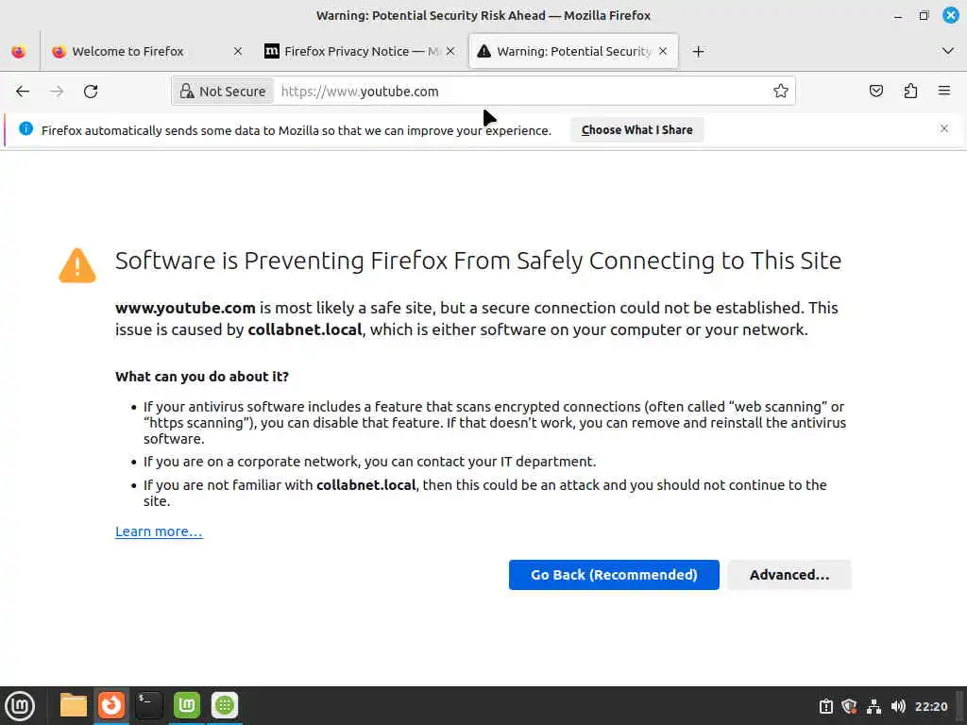
Task: Click the URL address bar field
Action: coord(519,92)
